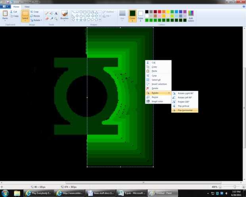Expand the Select options dropdown arrow
Viewport: 246px width, 197px height.
[x=25, y=21]
